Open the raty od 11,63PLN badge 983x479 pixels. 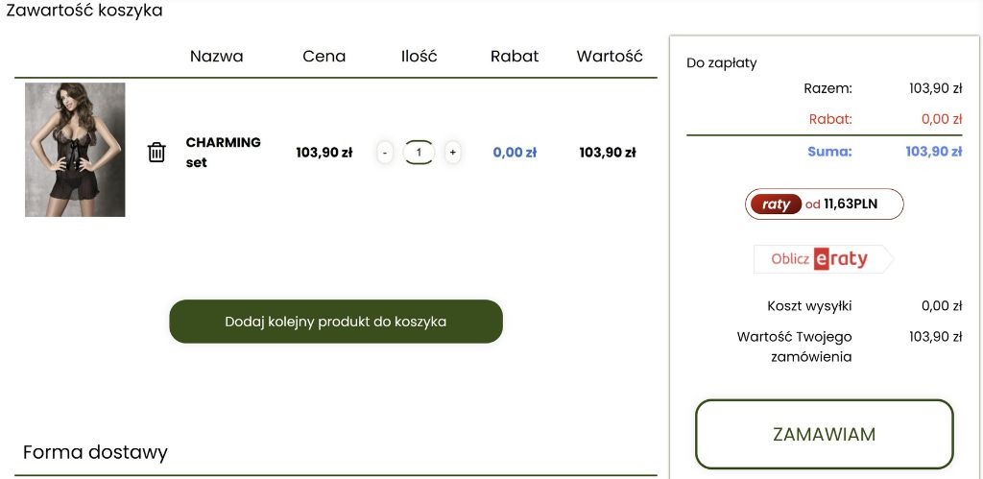pyautogui.click(x=825, y=204)
